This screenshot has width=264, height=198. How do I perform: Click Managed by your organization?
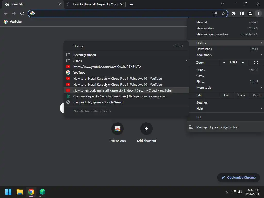pyautogui.click(x=225, y=127)
